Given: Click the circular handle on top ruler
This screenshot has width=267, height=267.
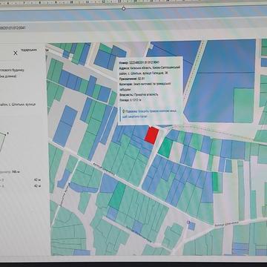Looking at the screenshot, I should pos(124,8).
